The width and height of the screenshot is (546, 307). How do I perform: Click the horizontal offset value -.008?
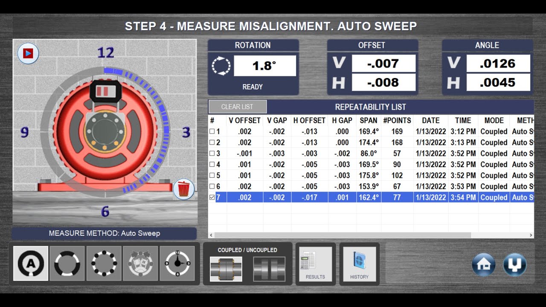tap(383, 82)
